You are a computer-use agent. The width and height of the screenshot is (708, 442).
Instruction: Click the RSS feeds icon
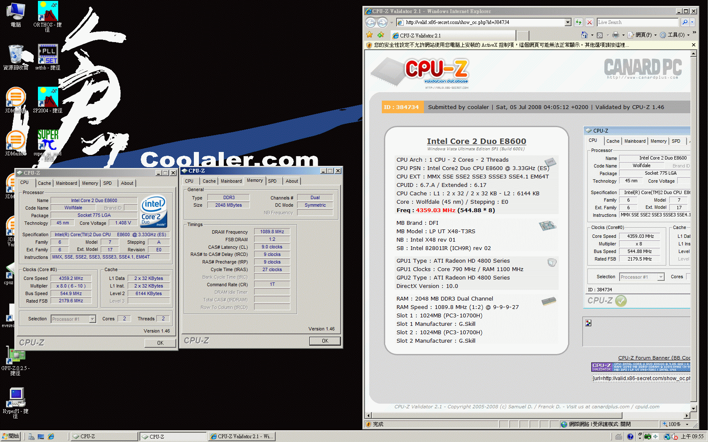(x=600, y=35)
